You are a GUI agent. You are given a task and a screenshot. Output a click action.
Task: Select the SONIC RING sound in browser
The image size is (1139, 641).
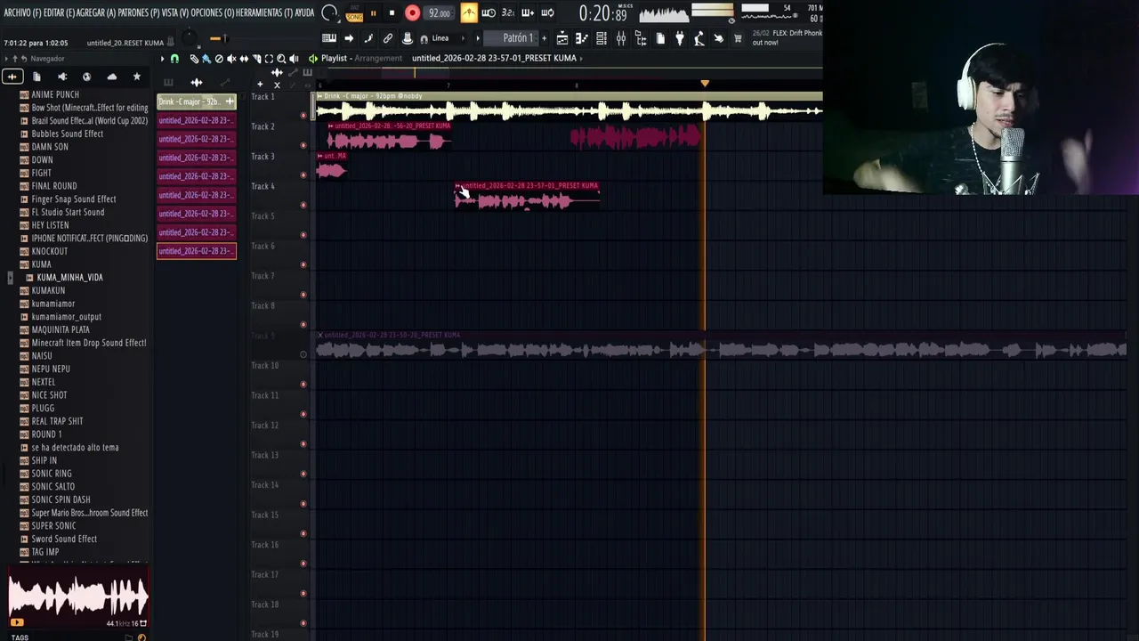point(52,474)
